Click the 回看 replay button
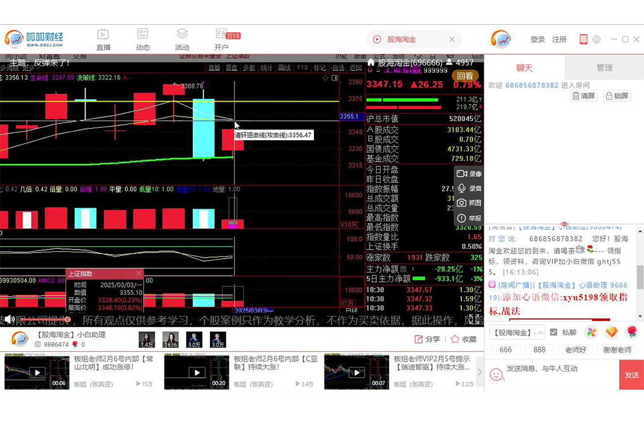The height and width of the screenshot is (437, 644). coord(465,76)
